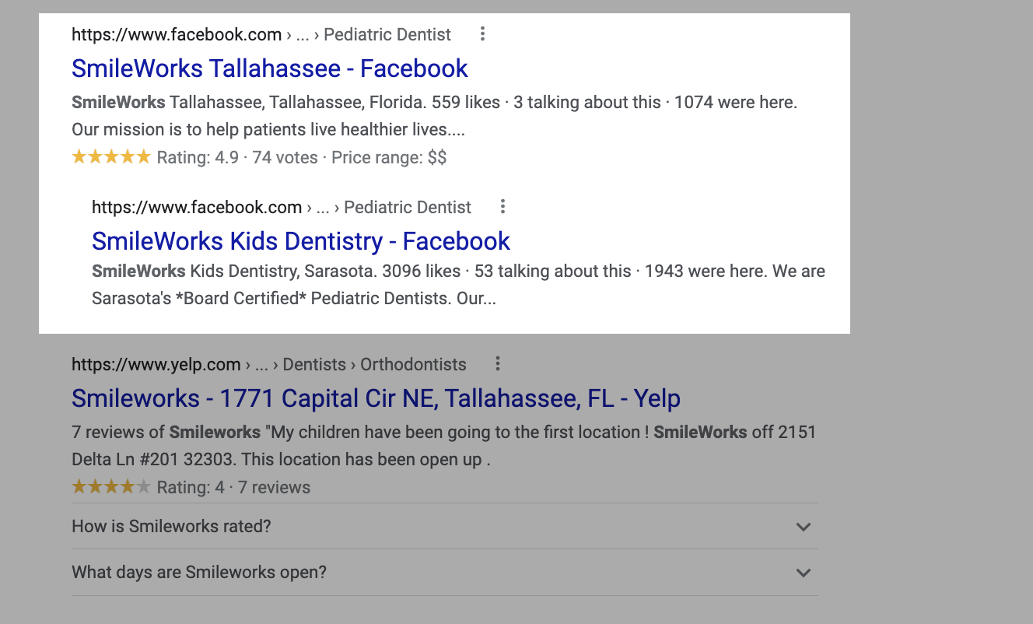Click the four-star rating under Yelp result

click(x=111, y=487)
